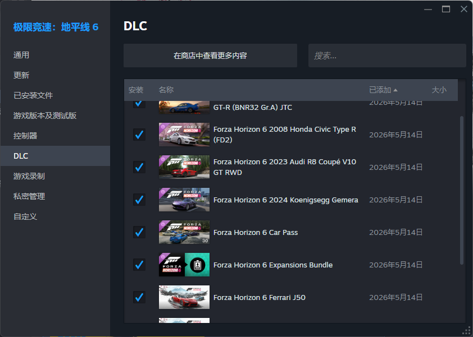Click the date in the Ferrari J50 row

396,298
